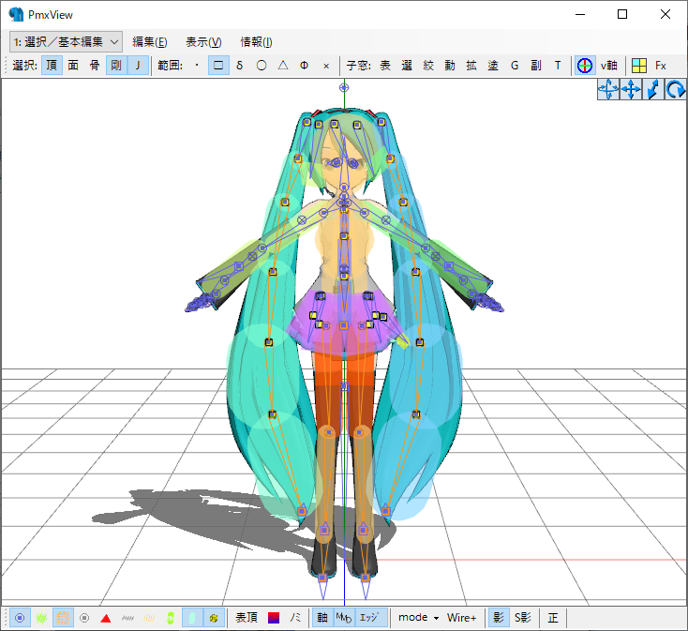This screenshot has height=631, width=688.
Task: Toggle yellow slashes display icon
Action: click(149, 618)
